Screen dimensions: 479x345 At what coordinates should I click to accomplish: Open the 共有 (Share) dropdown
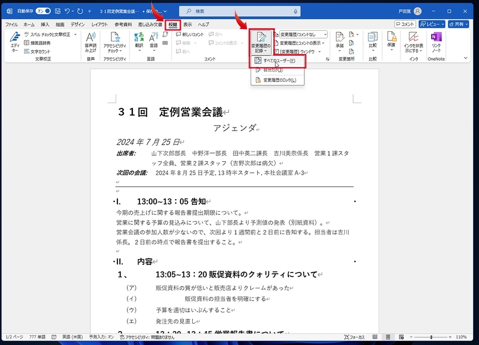pos(458,24)
